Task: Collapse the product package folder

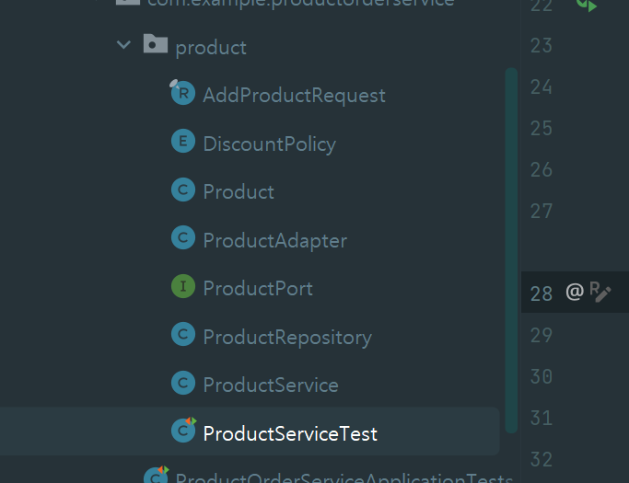Action: (123, 44)
